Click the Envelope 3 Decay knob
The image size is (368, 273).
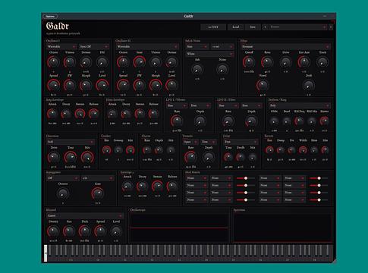click(x=142, y=187)
